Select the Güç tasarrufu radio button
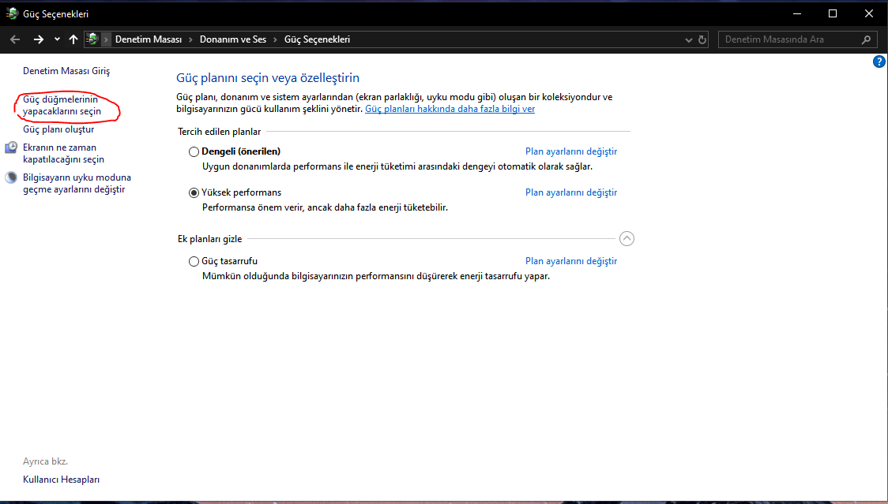This screenshot has width=888, height=504. (x=194, y=261)
